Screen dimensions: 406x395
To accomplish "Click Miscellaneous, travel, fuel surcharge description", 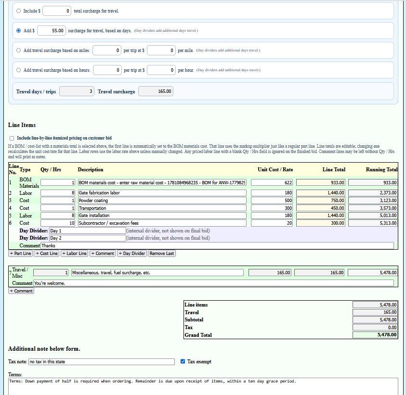I will coord(157,273).
